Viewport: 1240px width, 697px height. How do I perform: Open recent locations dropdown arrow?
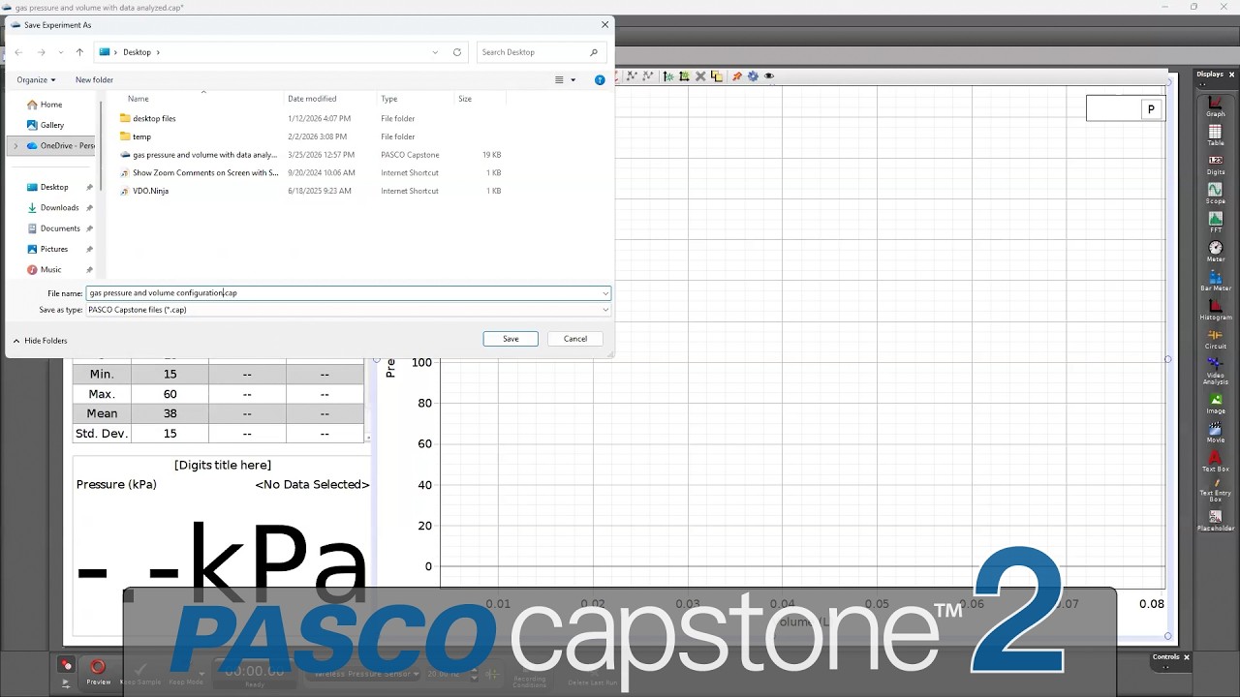coord(61,52)
